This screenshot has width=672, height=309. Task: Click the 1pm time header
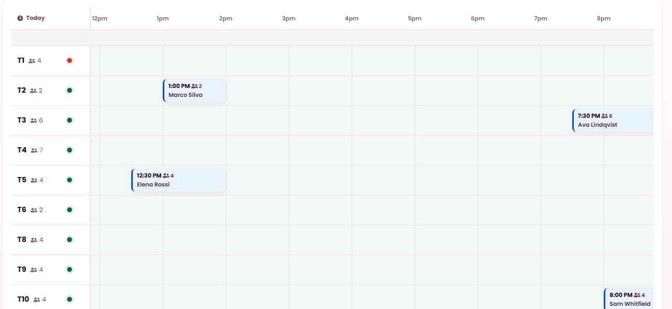coord(163,18)
